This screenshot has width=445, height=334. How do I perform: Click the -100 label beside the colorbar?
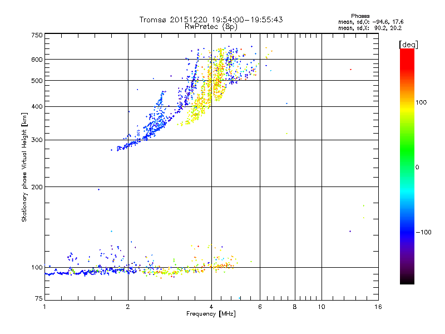(x=424, y=232)
